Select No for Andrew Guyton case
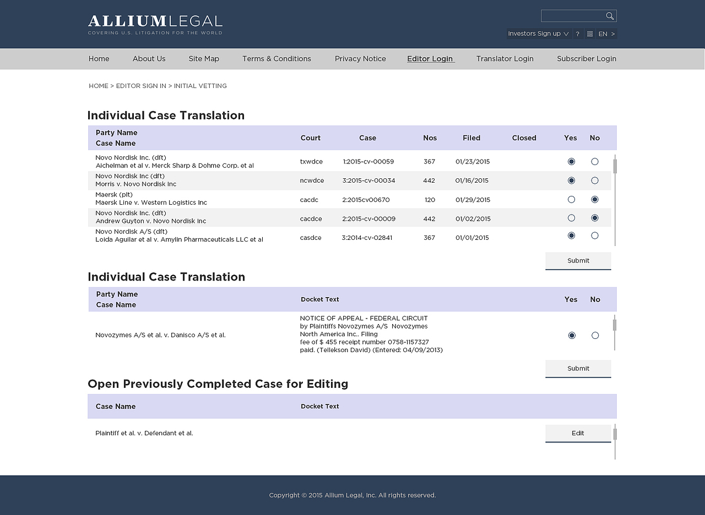 (595, 218)
